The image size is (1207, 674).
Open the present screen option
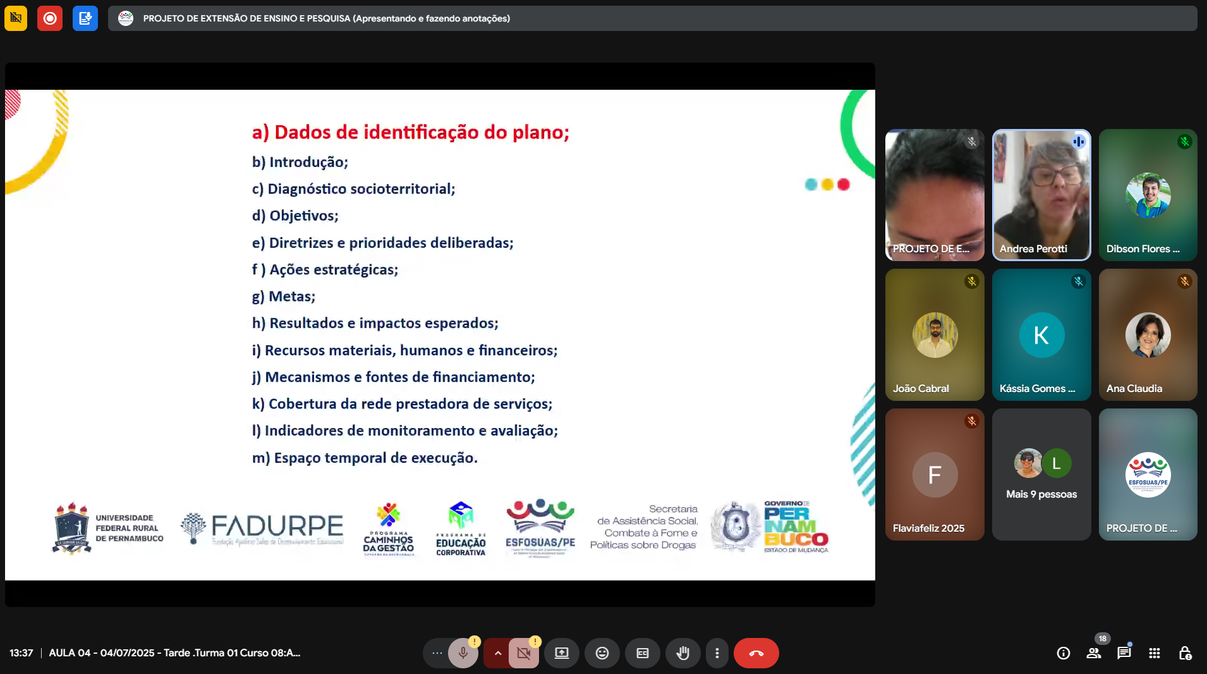tap(562, 653)
